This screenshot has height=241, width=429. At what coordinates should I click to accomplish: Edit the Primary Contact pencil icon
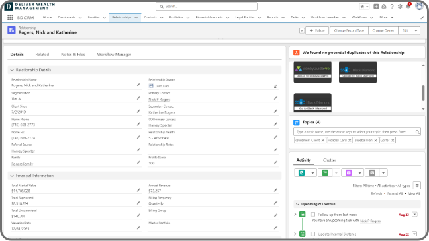[275, 98]
